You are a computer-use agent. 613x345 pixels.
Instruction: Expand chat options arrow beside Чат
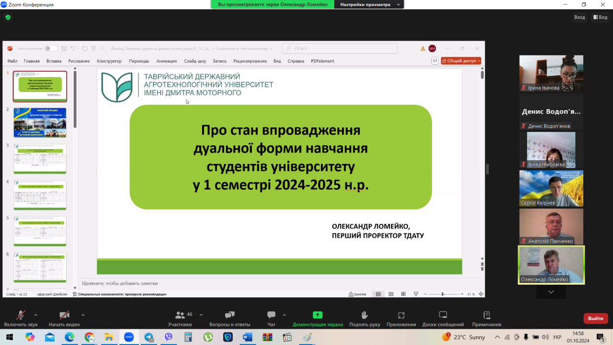[284, 315]
